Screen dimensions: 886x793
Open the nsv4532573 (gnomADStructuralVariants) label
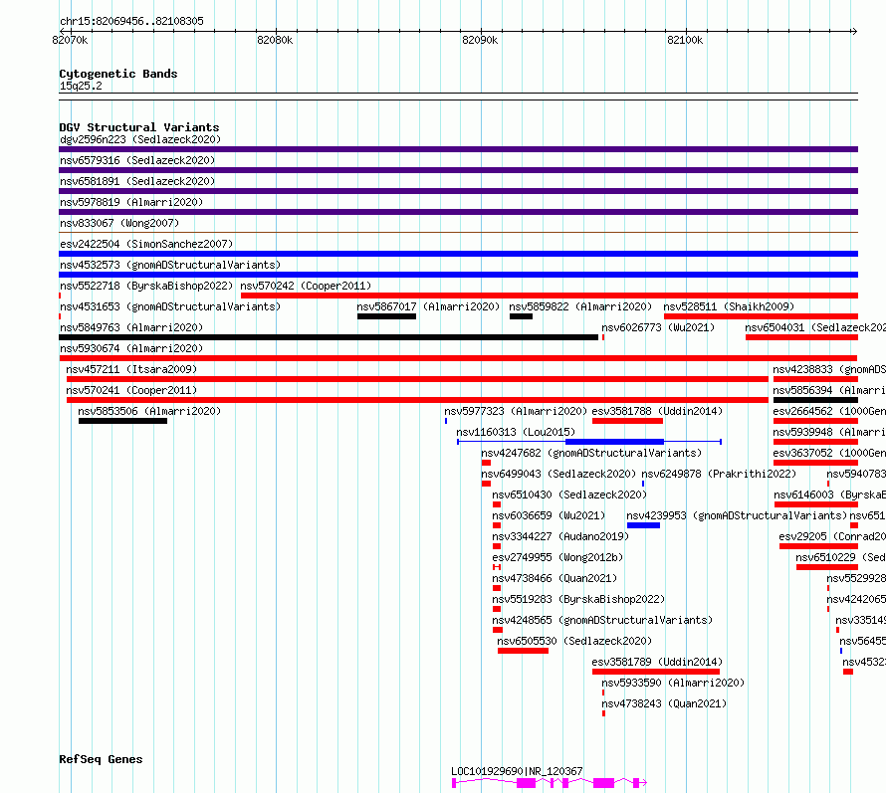click(x=170, y=265)
